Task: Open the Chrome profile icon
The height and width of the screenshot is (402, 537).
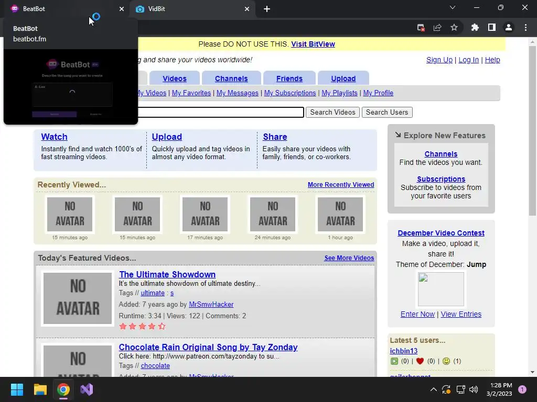Action: (x=509, y=28)
